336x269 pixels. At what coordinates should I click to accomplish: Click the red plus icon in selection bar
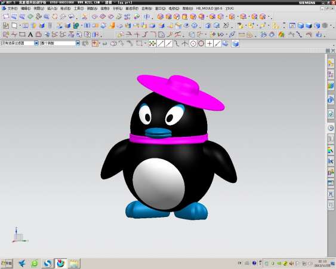(95, 44)
